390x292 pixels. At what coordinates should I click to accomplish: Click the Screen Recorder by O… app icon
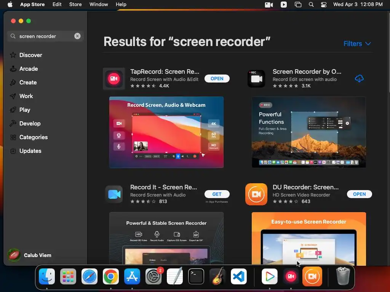(x=256, y=79)
